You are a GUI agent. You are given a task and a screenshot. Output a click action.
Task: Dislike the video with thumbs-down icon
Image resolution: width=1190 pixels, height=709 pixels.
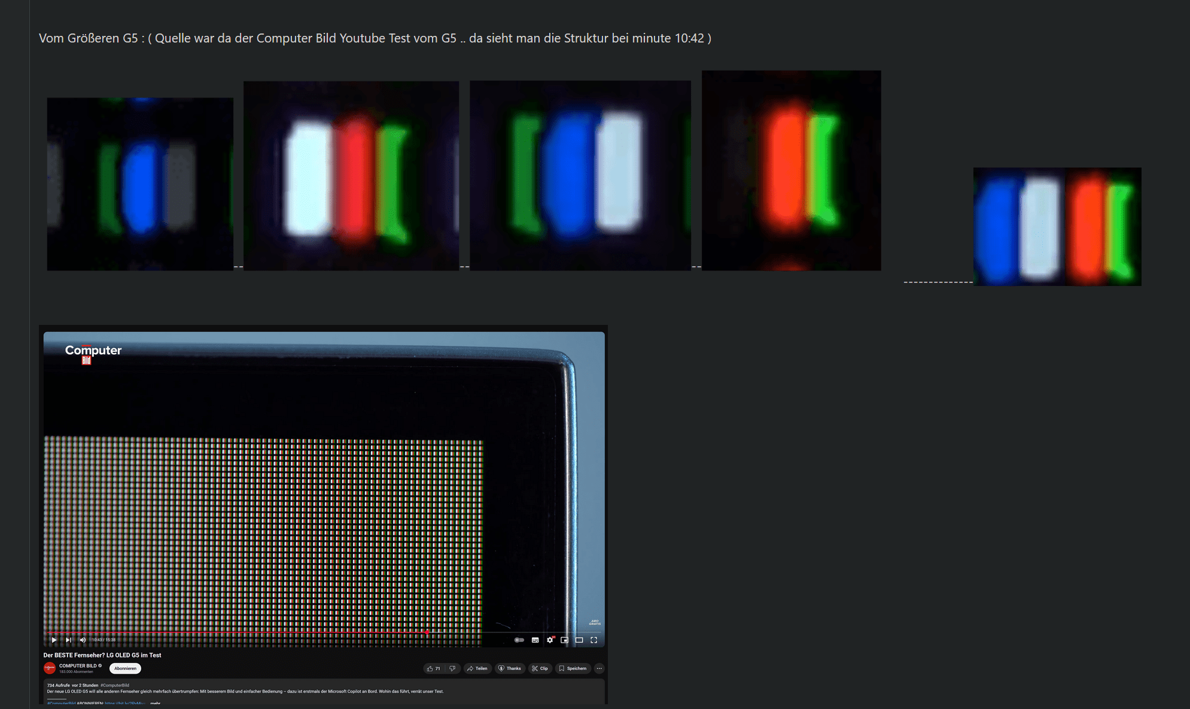coord(453,668)
